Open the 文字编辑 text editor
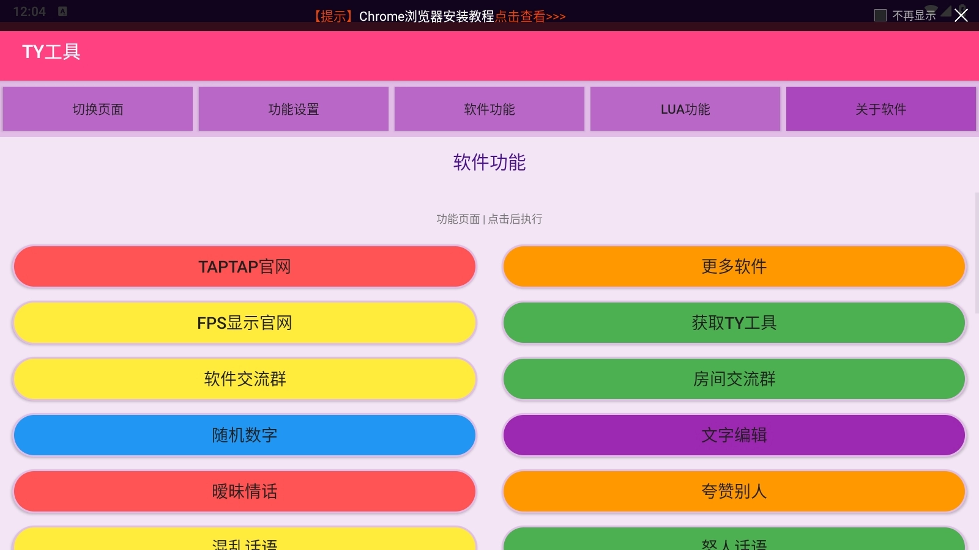The width and height of the screenshot is (979, 550). pos(734,435)
